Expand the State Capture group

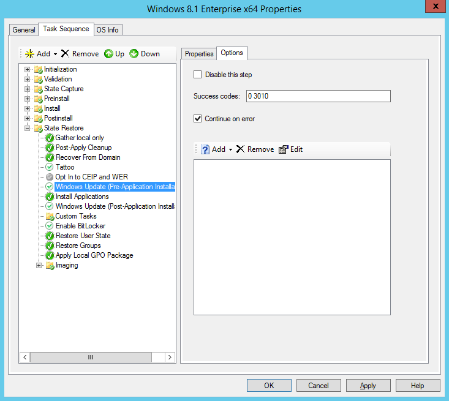[x=27, y=89]
